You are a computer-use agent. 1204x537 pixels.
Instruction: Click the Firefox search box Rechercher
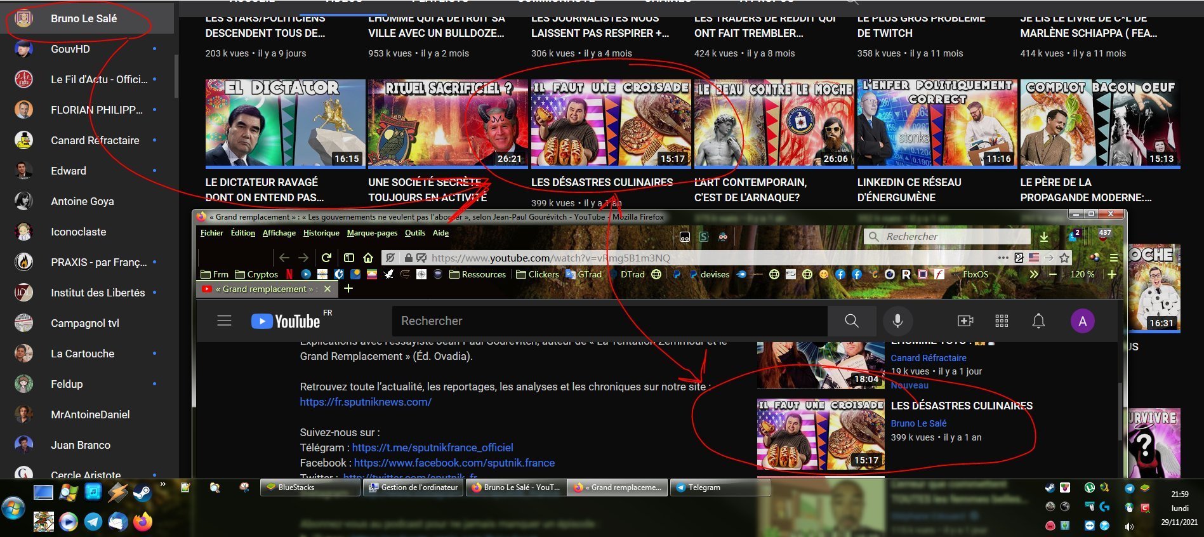[x=947, y=236]
